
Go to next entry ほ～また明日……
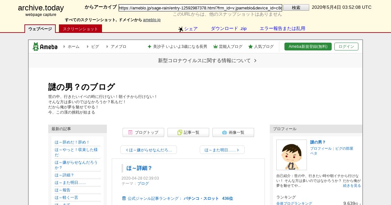point(222,150)
